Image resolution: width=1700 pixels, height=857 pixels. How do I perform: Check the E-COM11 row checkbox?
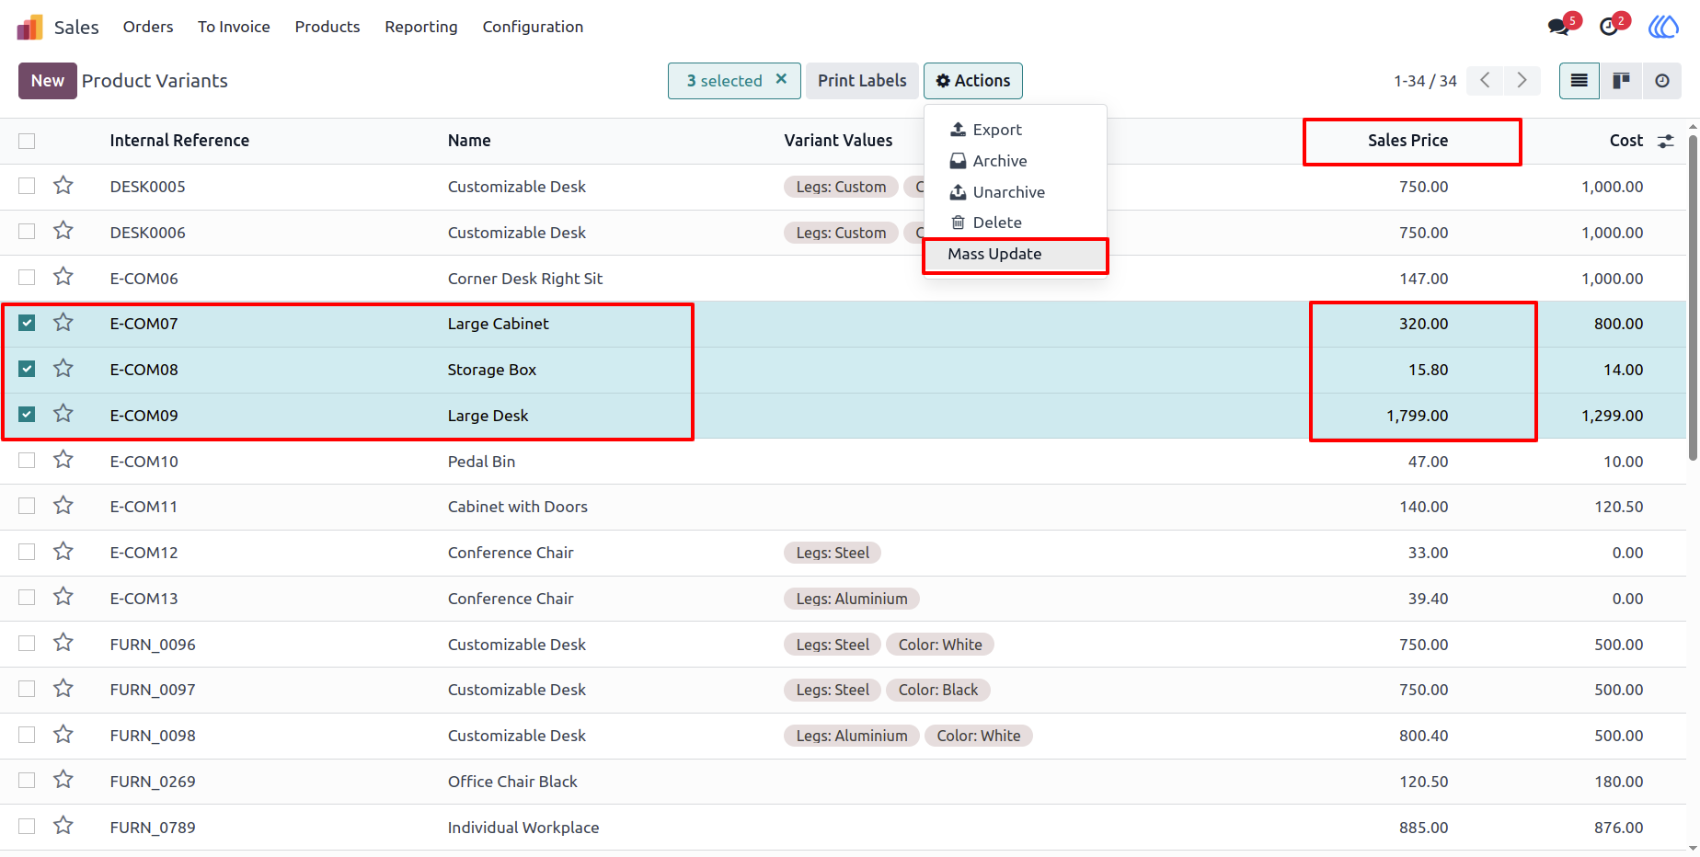[x=27, y=506]
